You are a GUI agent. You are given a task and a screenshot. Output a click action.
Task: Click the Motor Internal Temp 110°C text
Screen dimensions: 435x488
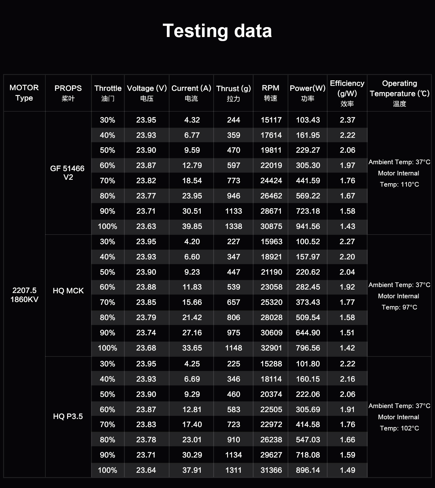coord(399,179)
